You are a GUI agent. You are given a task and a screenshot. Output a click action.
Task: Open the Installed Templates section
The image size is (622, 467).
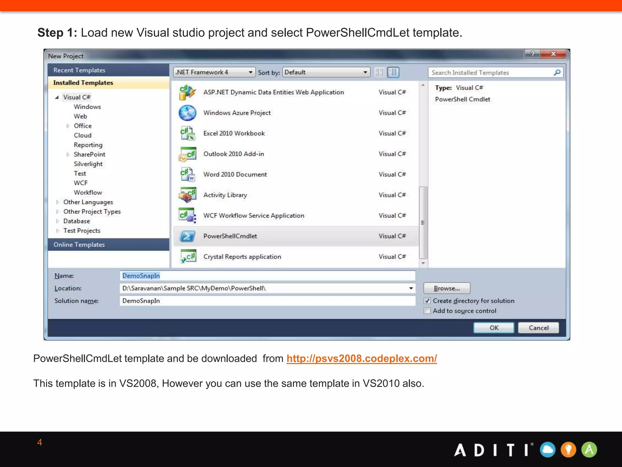click(x=108, y=83)
